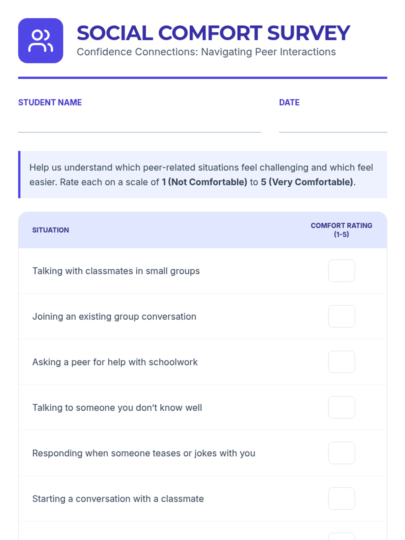Click the Date label
This screenshot has height=540, width=405.
pos(289,103)
